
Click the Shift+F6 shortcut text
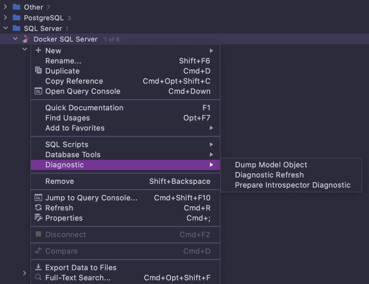[195, 61]
